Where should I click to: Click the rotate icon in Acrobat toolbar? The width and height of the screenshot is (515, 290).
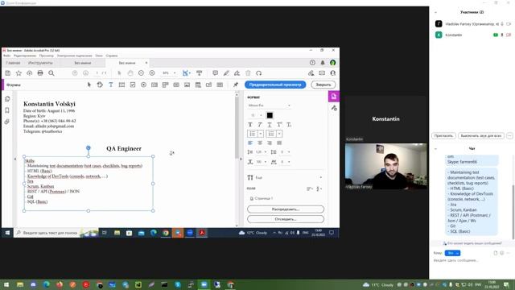(x=259, y=73)
